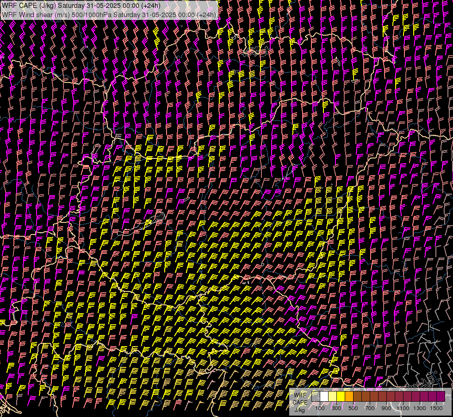The height and width of the screenshot is (417, 453).
Task: Click the 1300 legend label
Action: (420, 408)
